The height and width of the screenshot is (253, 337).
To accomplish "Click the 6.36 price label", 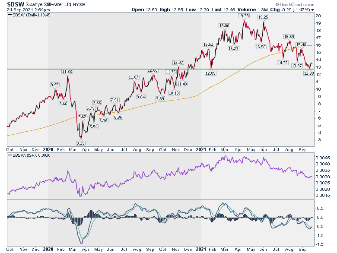I will point(103,121).
